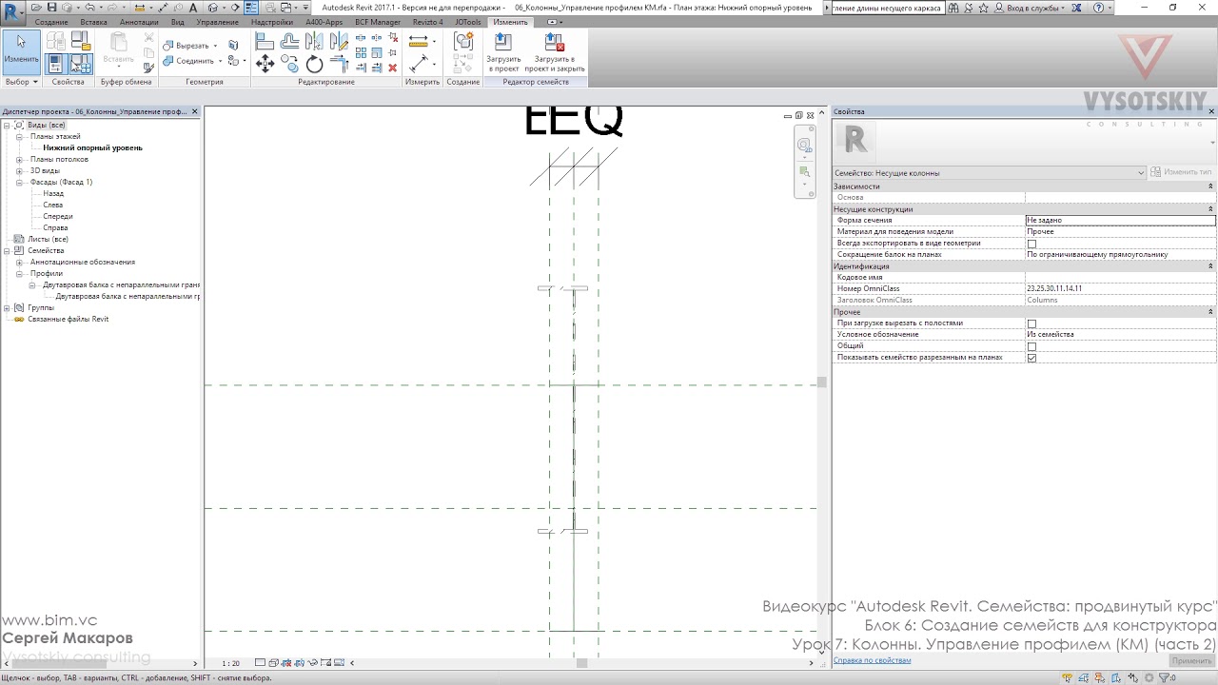Open Семейство: Несущие колонны type selector dropdown
The image size is (1218, 685).
pos(989,173)
